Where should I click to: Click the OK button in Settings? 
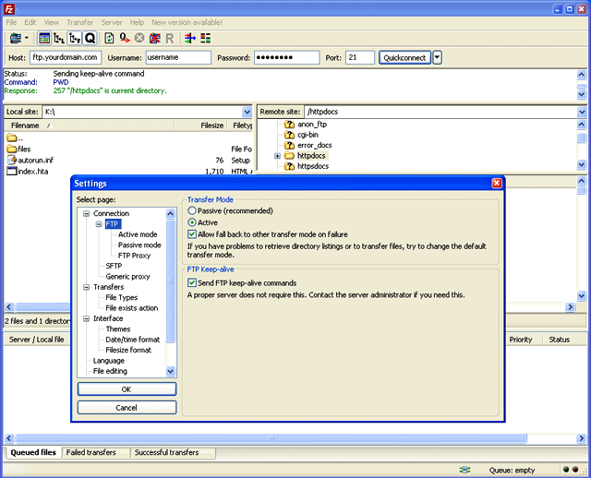[x=127, y=389]
